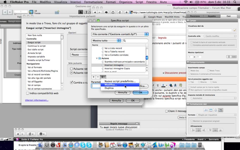The image size is (240, 150).
Task: Open the Ulteriori informazioni link
Action: click(37, 100)
